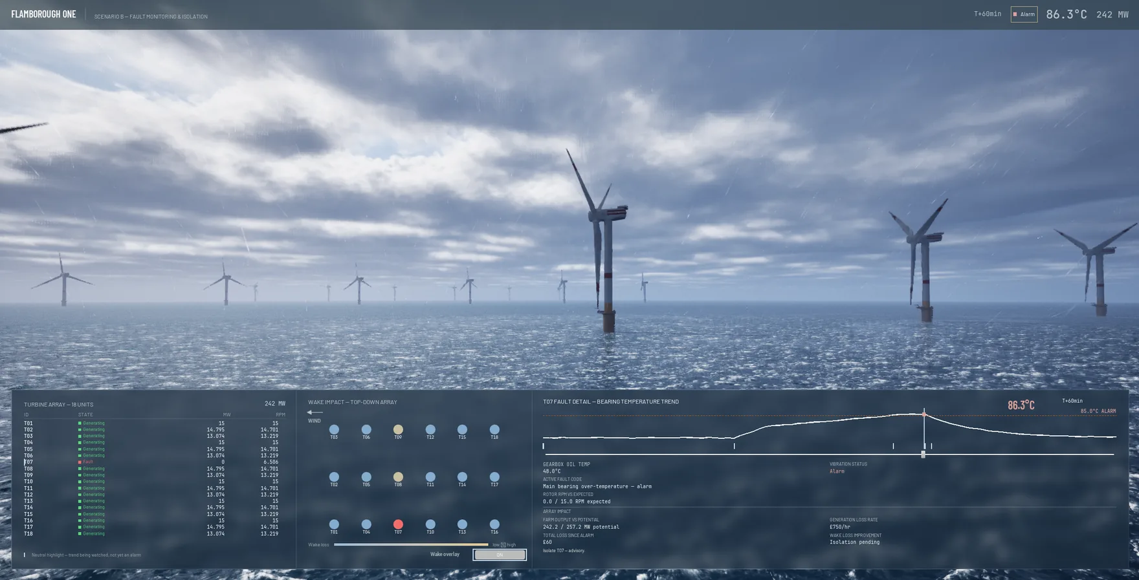This screenshot has width=1139, height=580.
Task: Select turbine T14 dot in wake map
Action: pyautogui.click(x=462, y=477)
